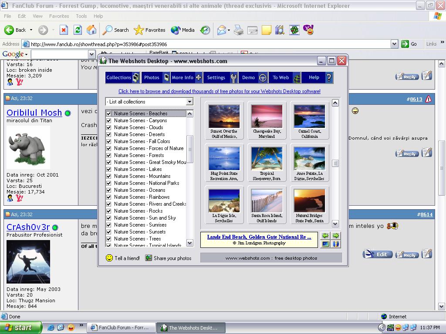446x334 pixels.
Task: Click the set-as-wallpaper monitor icon in Webshots
Action: click(x=325, y=244)
